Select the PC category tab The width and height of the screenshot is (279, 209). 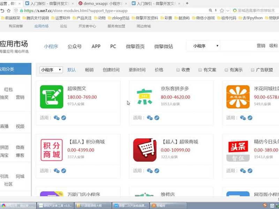113,46
